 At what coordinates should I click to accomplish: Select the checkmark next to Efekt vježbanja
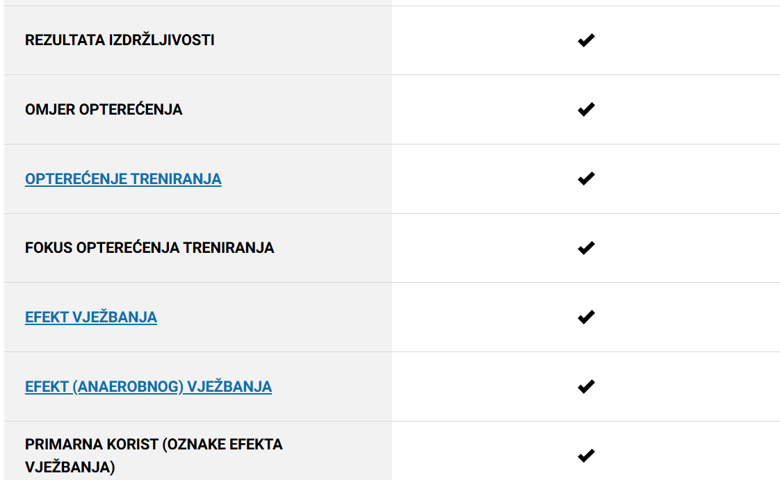pos(586,317)
